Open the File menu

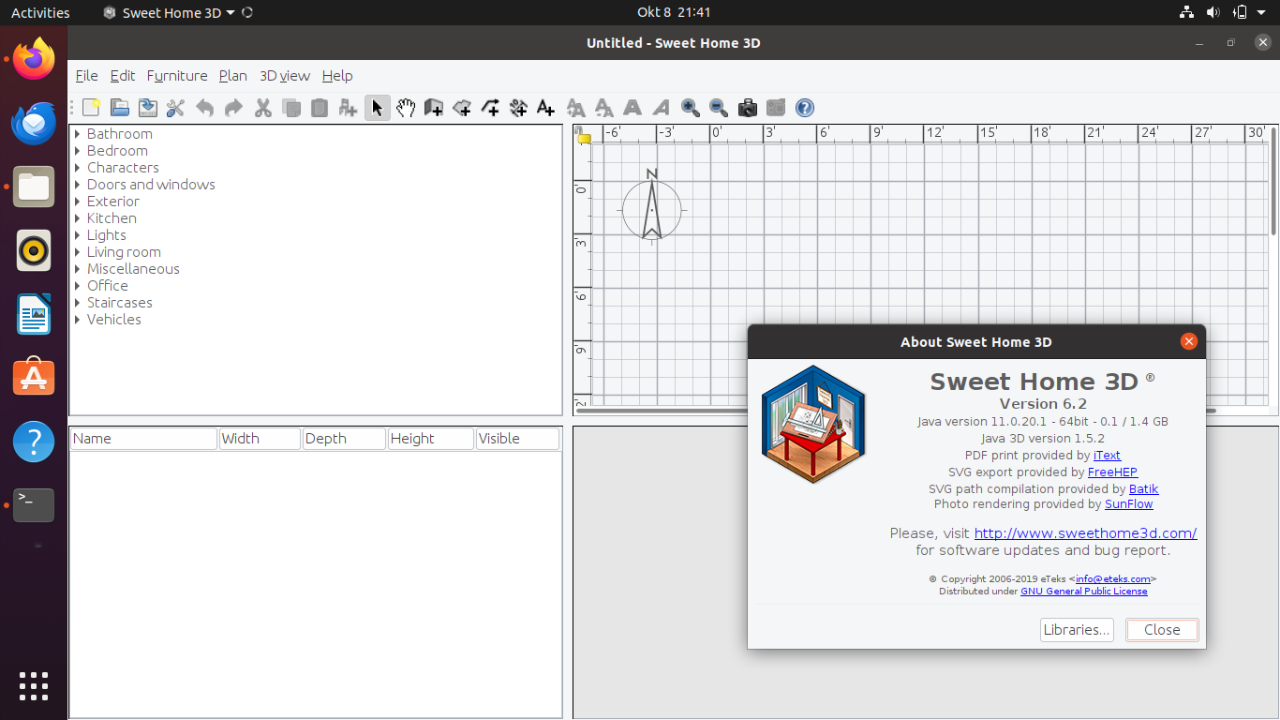[x=86, y=76]
